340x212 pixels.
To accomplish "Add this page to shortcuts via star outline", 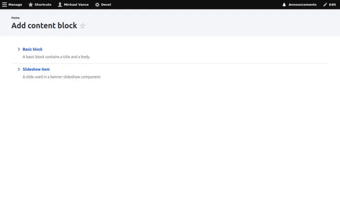I will (x=83, y=26).
